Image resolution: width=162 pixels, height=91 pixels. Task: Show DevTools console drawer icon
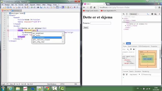(x=148, y=14)
